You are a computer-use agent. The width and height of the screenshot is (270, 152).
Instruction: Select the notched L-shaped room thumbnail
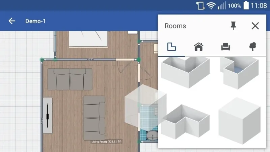(x=185, y=73)
